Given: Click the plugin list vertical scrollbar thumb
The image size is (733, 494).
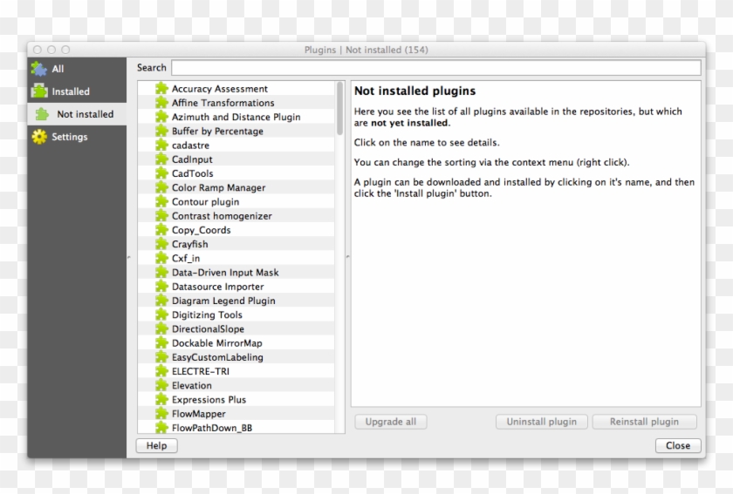Looking at the screenshot, I should 339,109.
